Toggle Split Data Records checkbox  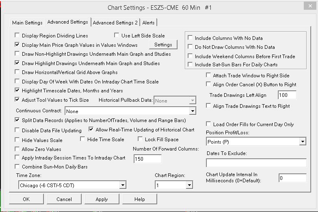coord(17,120)
